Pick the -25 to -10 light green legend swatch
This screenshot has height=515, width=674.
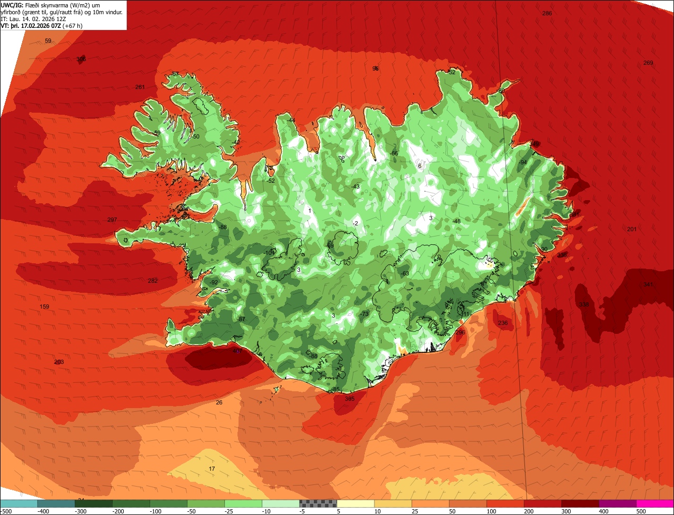click(243, 503)
